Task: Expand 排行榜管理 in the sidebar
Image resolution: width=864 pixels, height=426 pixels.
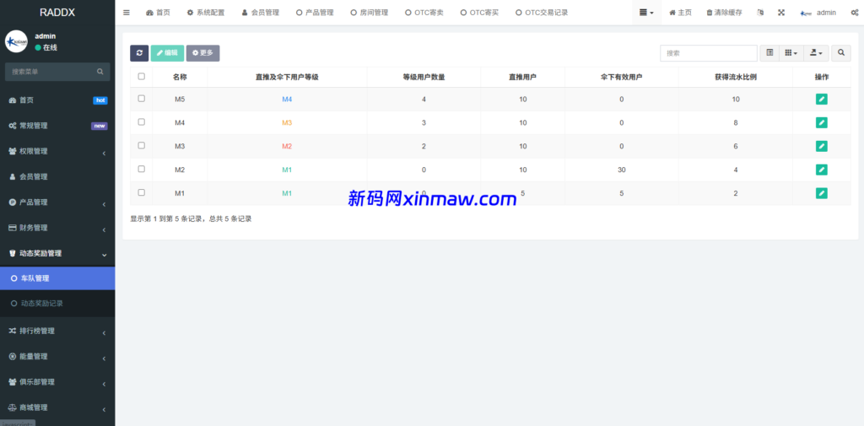Action: pyautogui.click(x=57, y=332)
